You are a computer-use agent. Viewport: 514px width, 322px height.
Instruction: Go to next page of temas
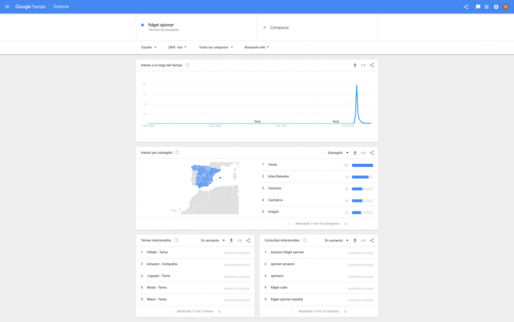(219, 311)
